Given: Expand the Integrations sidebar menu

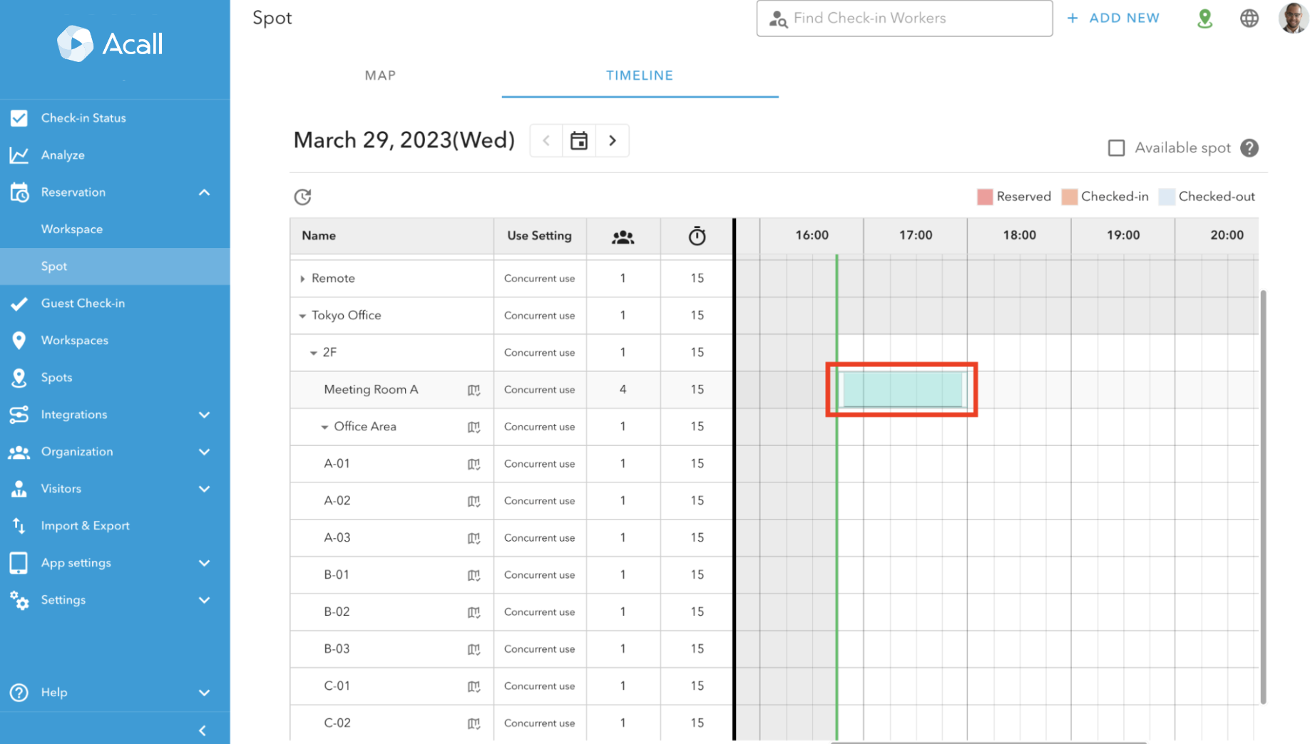Looking at the screenshot, I should tap(205, 415).
